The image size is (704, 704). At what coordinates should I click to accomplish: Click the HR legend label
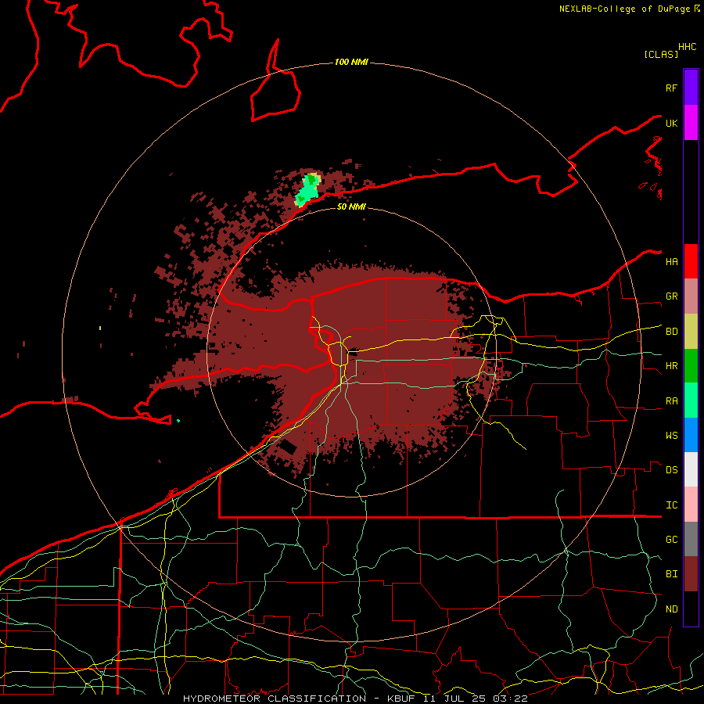pyautogui.click(x=672, y=366)
